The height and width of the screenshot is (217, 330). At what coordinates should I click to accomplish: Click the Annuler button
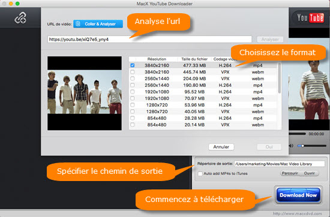point(221,147)
